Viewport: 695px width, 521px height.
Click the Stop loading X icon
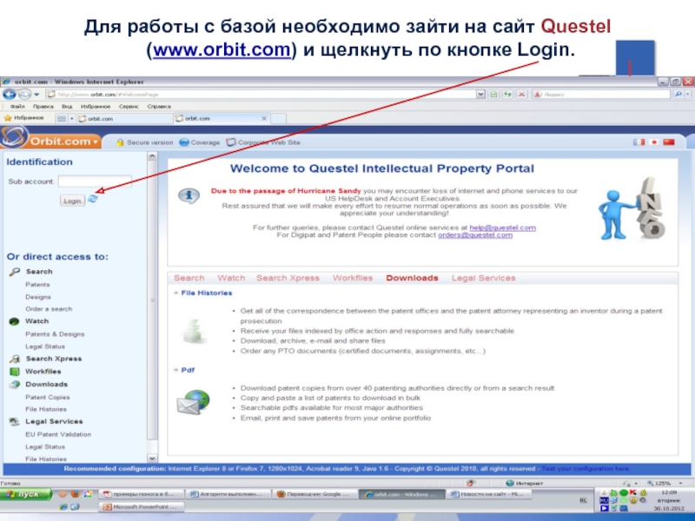(522, 95)
